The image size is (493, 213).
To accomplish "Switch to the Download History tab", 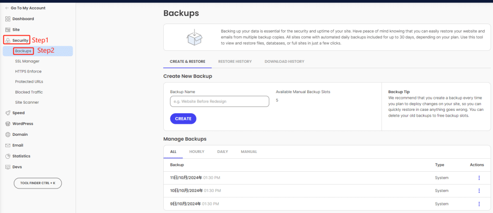I will pyautogui.click(x=284, y=62).
